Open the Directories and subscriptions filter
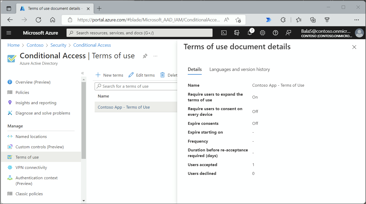 click(237, 33)
